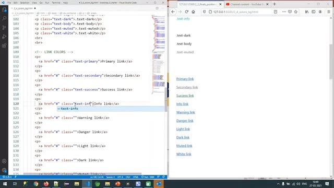Open the notification center icon
Viewport: 334px width, 188px height.
click(x=327, y=184)
